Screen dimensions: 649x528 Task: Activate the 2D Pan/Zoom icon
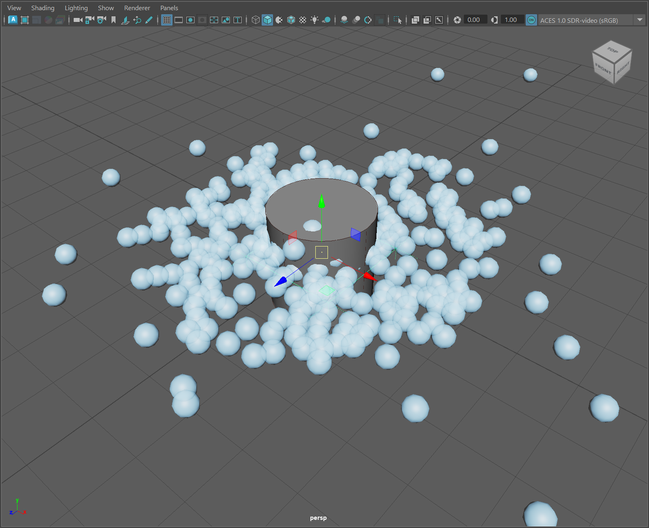[x=137, y=20]
